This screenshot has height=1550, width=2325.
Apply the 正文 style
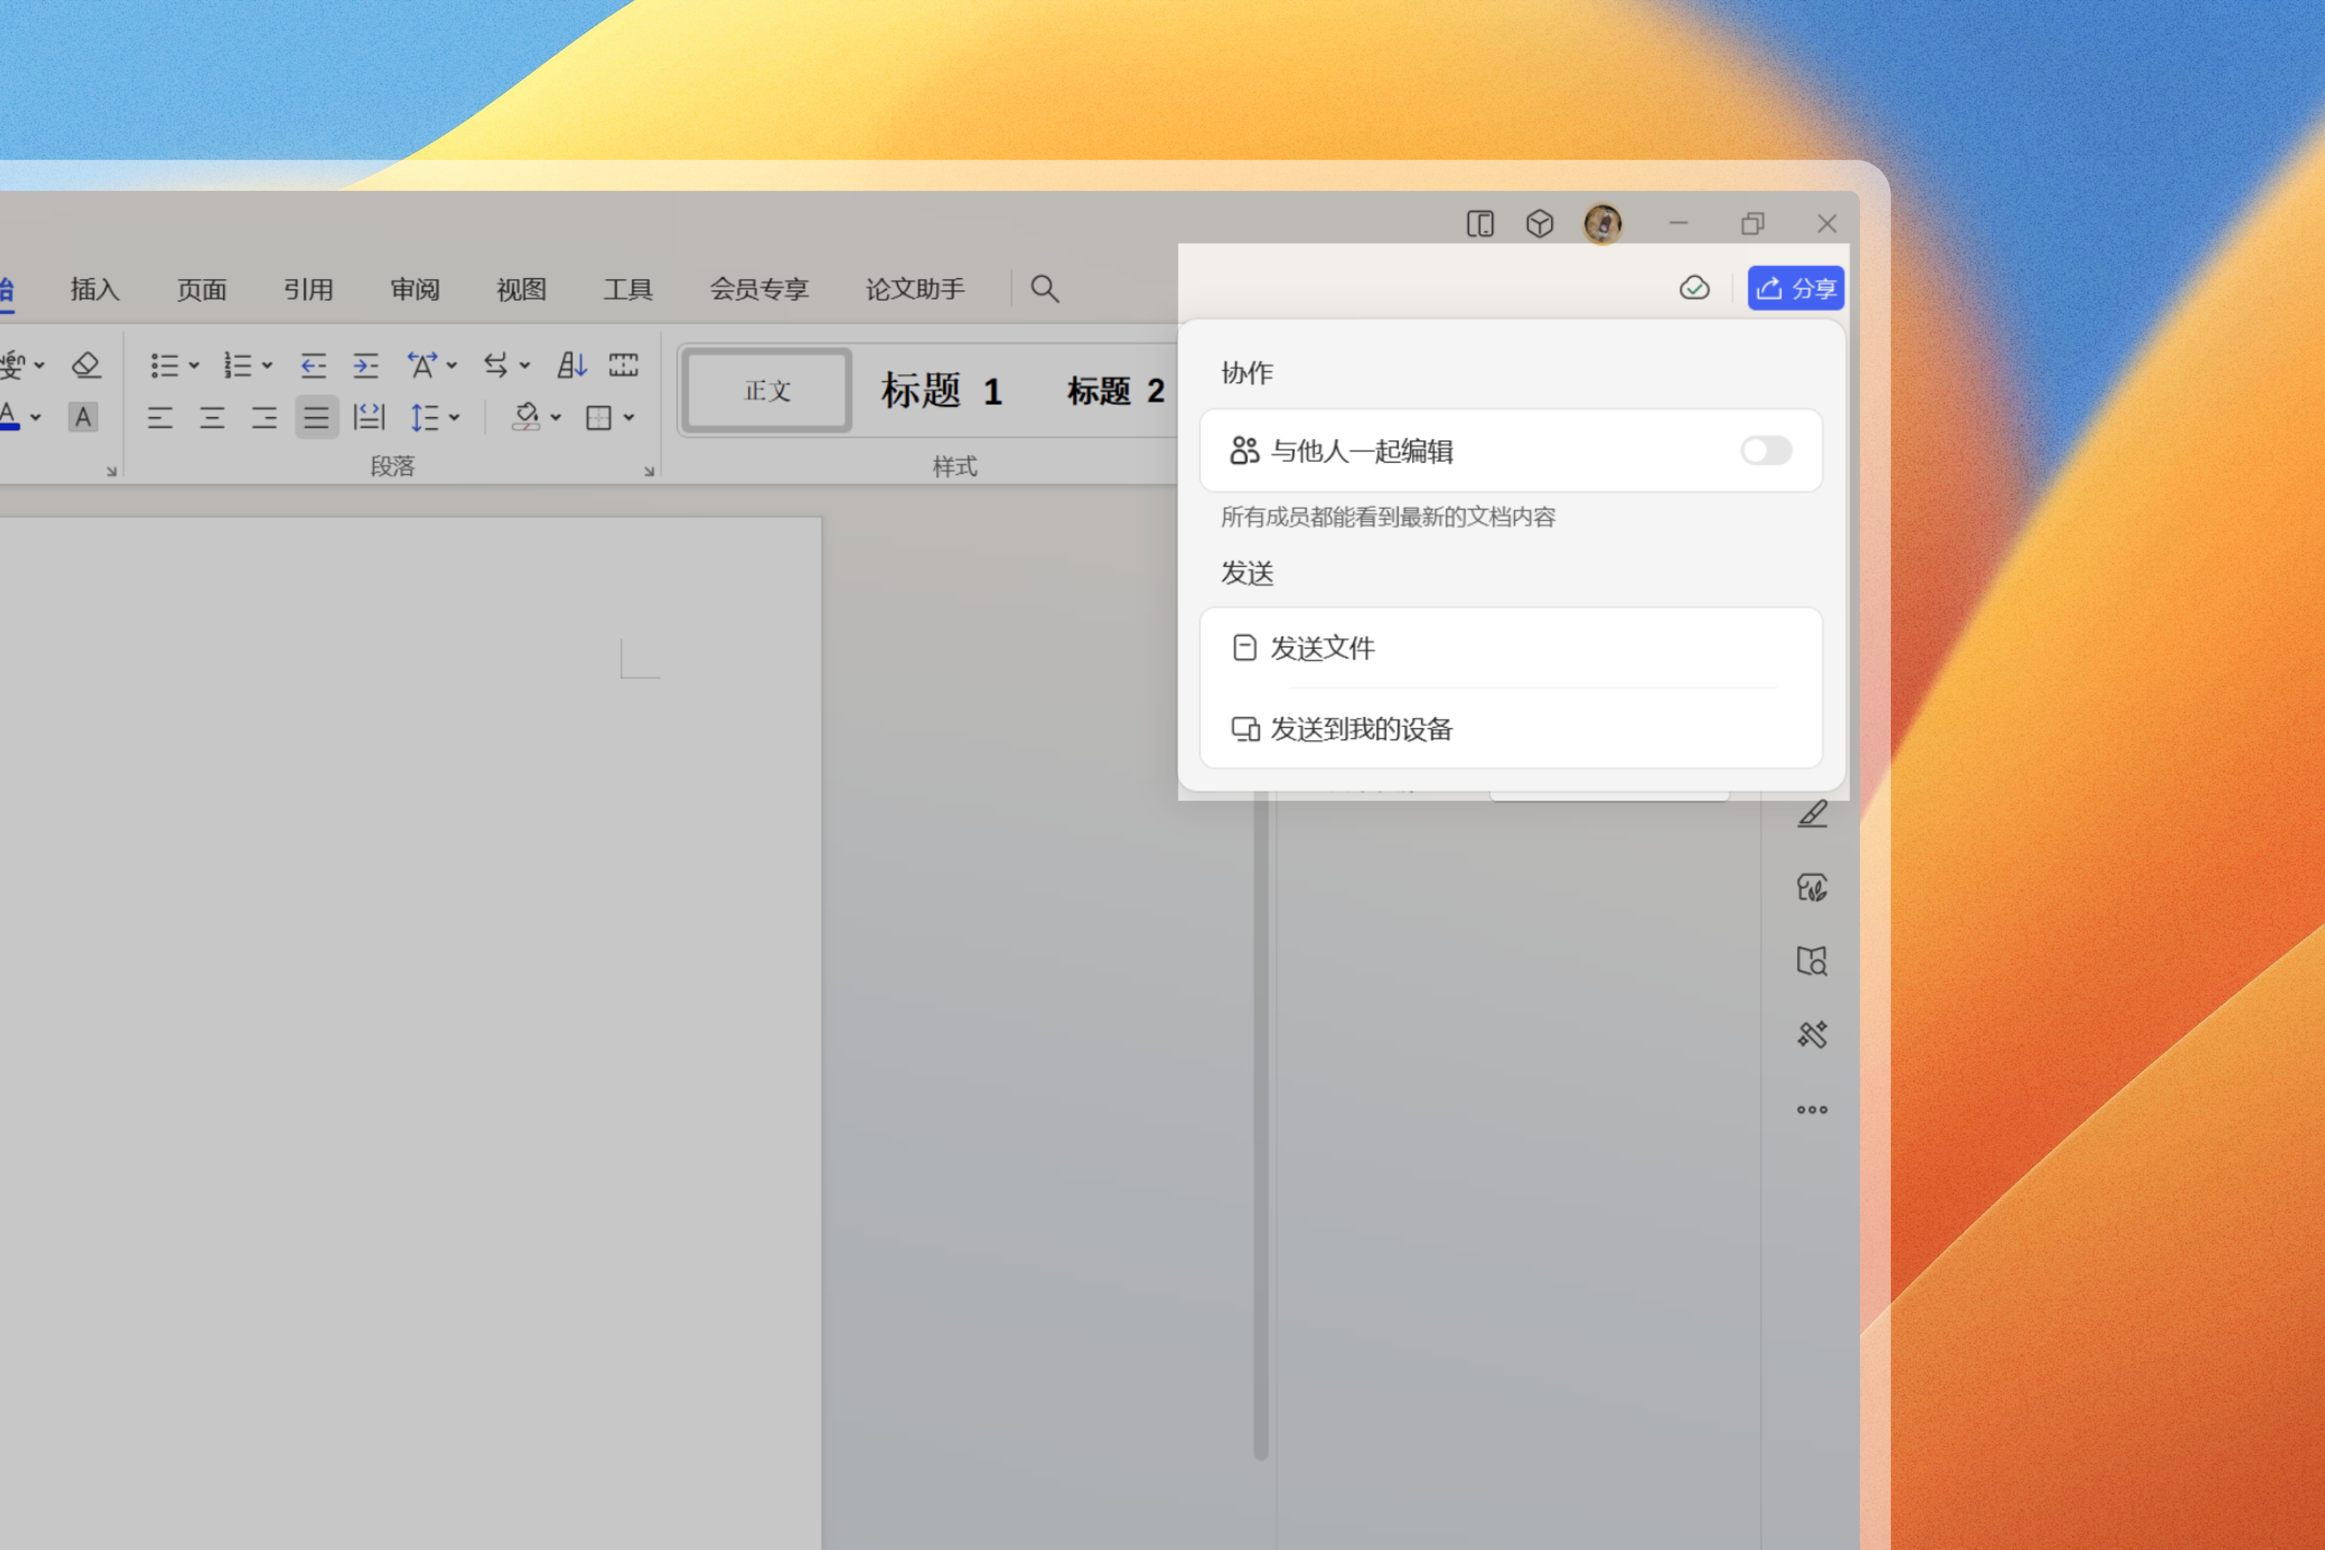click(x=767, y=391)
